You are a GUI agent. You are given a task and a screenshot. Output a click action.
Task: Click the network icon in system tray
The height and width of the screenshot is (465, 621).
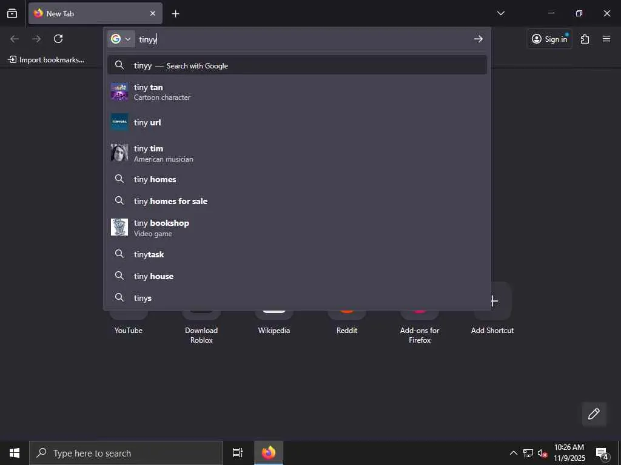[x=528, y=453]
